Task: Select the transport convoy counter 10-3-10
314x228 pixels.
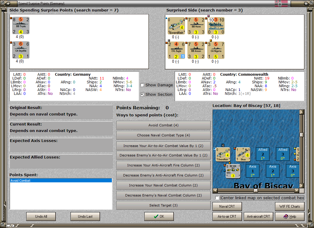Action: (216, 26)
